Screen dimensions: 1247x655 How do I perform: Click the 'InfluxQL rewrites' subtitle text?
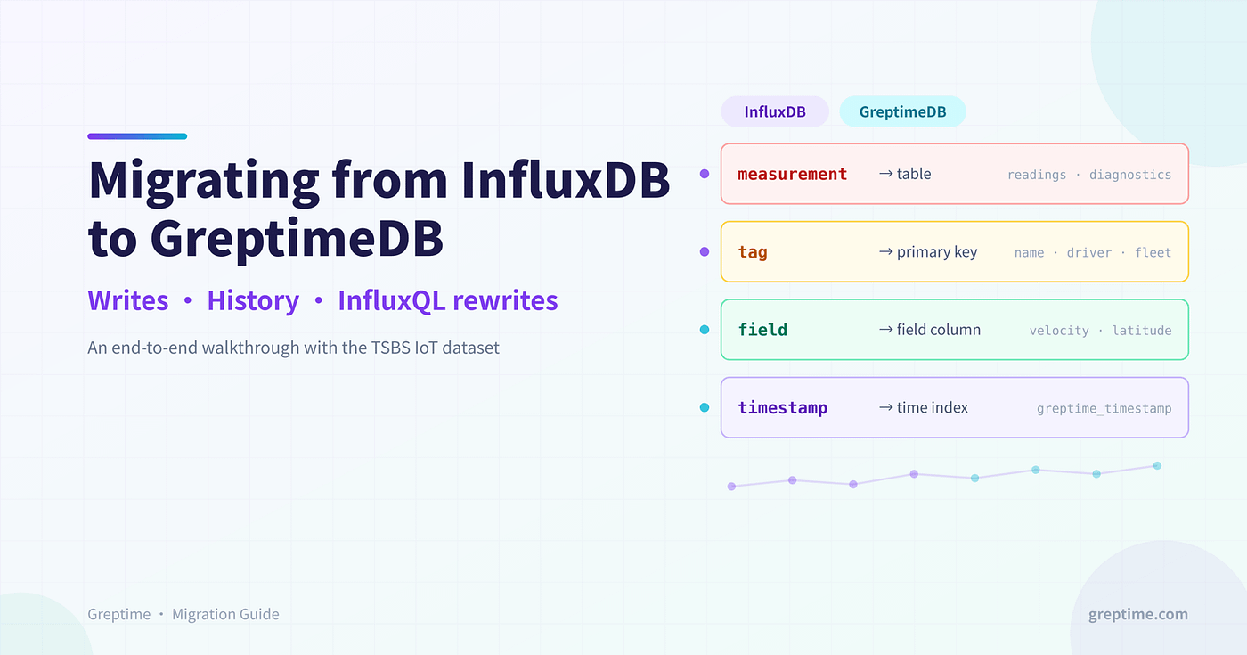[448, 301]
